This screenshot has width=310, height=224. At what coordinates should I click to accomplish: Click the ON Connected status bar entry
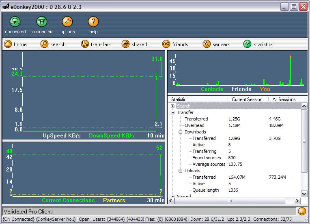tap(39, 219)
